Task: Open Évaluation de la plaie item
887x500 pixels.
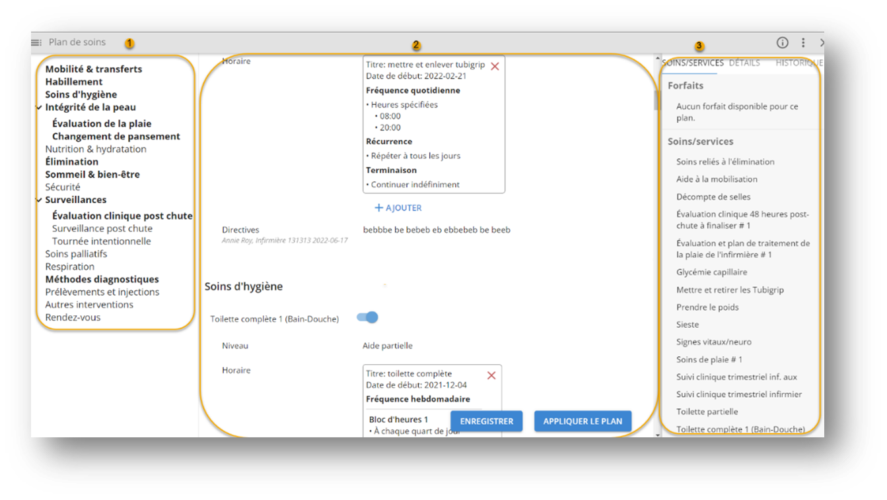Action: point(102,123)
